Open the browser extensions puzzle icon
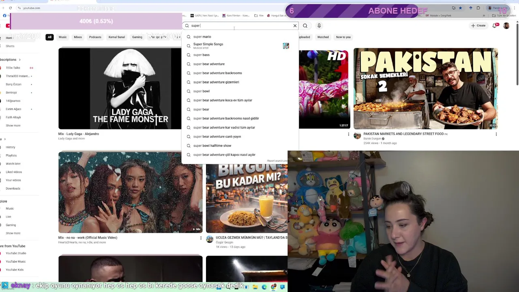The width and height of the screenshot is (519, 292). pos(478,8)
